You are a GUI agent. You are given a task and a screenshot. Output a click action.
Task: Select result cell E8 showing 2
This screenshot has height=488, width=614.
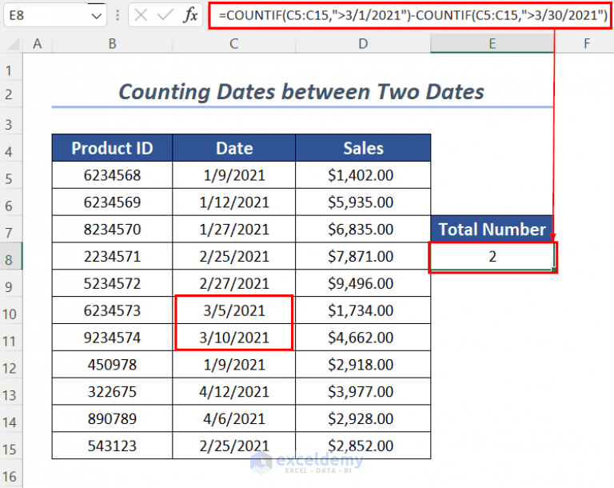(x=492, y=256)
